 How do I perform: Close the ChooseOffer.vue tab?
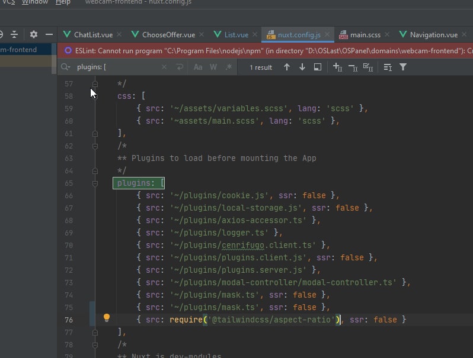tap(202, 35)
